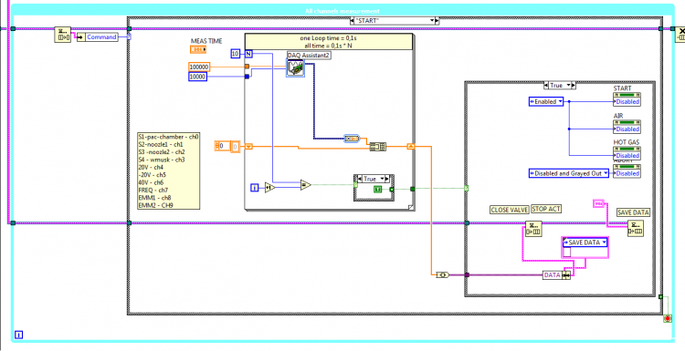
Task: Open the Enabled enum constant dropdown
Action: point(546,101)
